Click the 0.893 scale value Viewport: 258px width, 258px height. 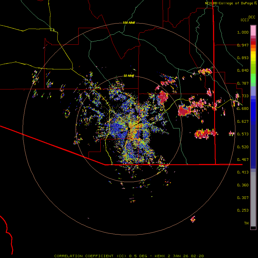[243, 58]
